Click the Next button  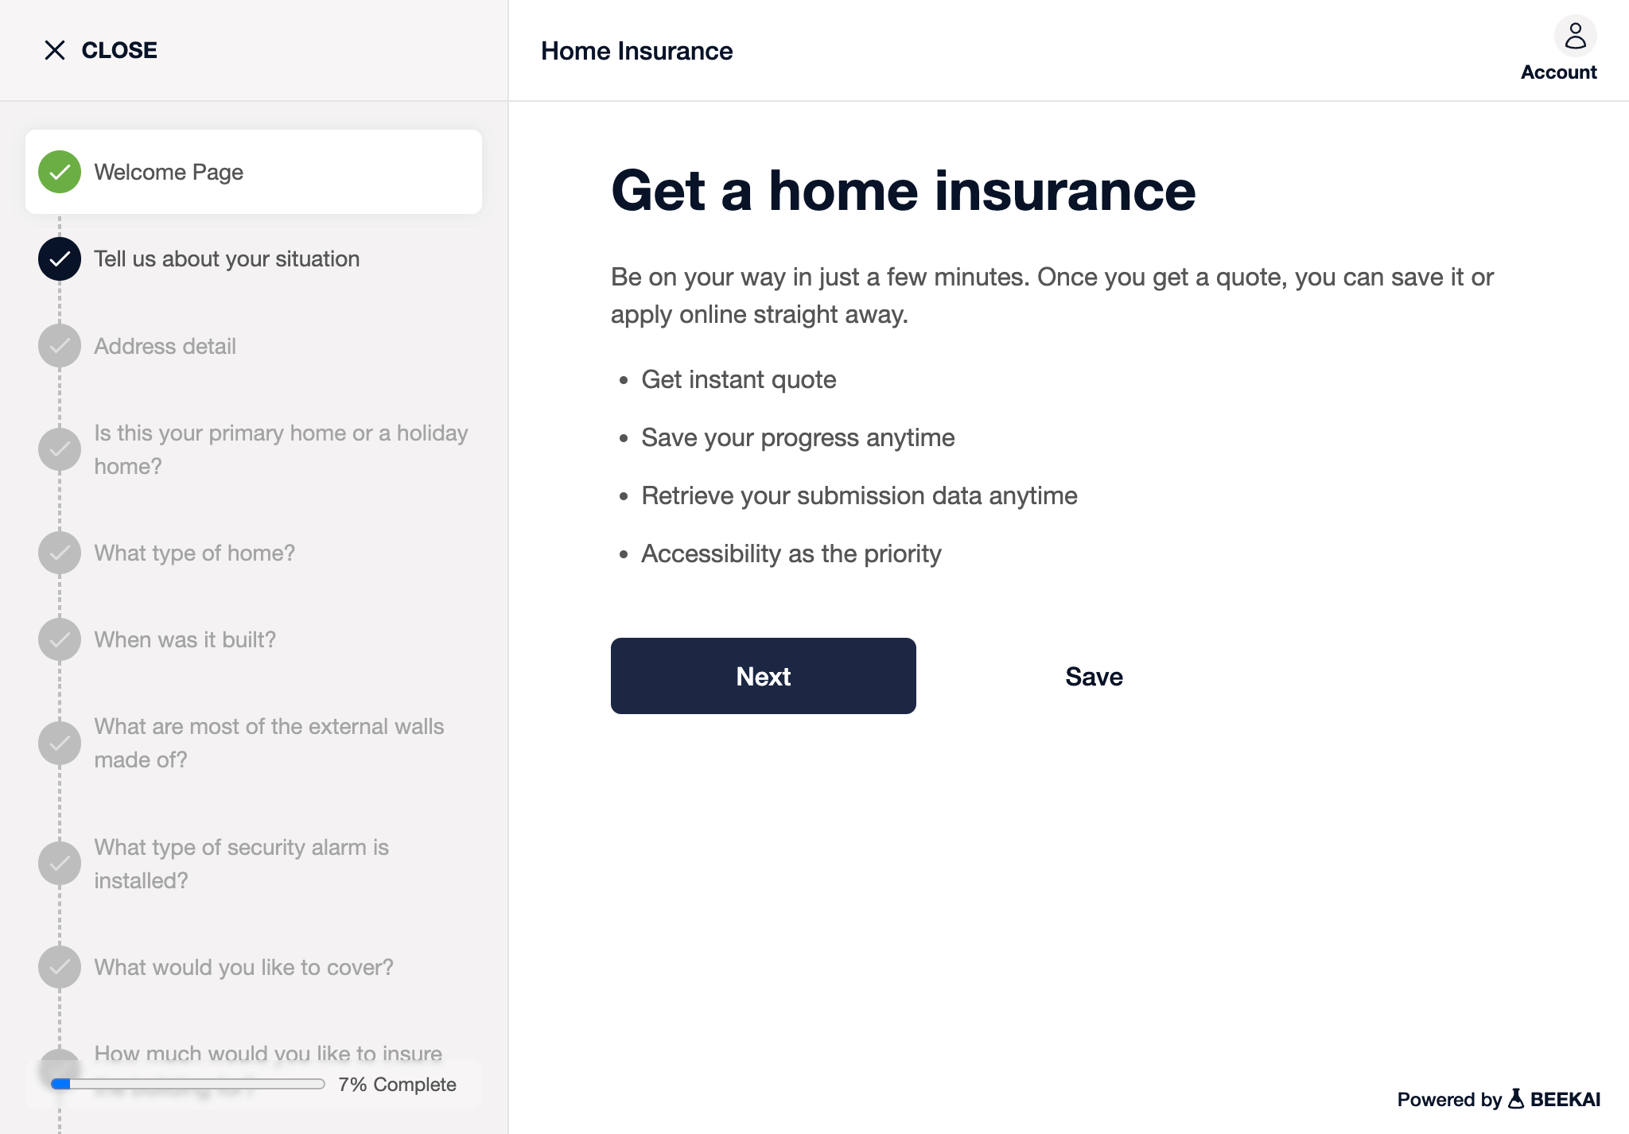764,676
